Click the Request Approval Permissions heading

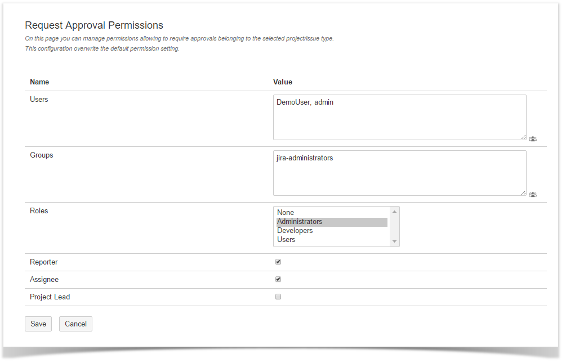pyautogui.click(x=94, y=25)
